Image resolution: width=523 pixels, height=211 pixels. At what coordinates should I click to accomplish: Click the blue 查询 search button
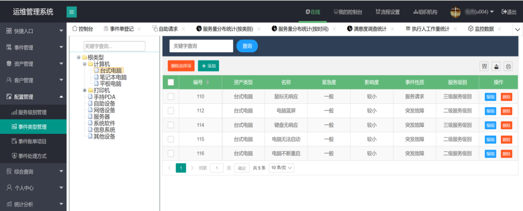pos(247,46)
